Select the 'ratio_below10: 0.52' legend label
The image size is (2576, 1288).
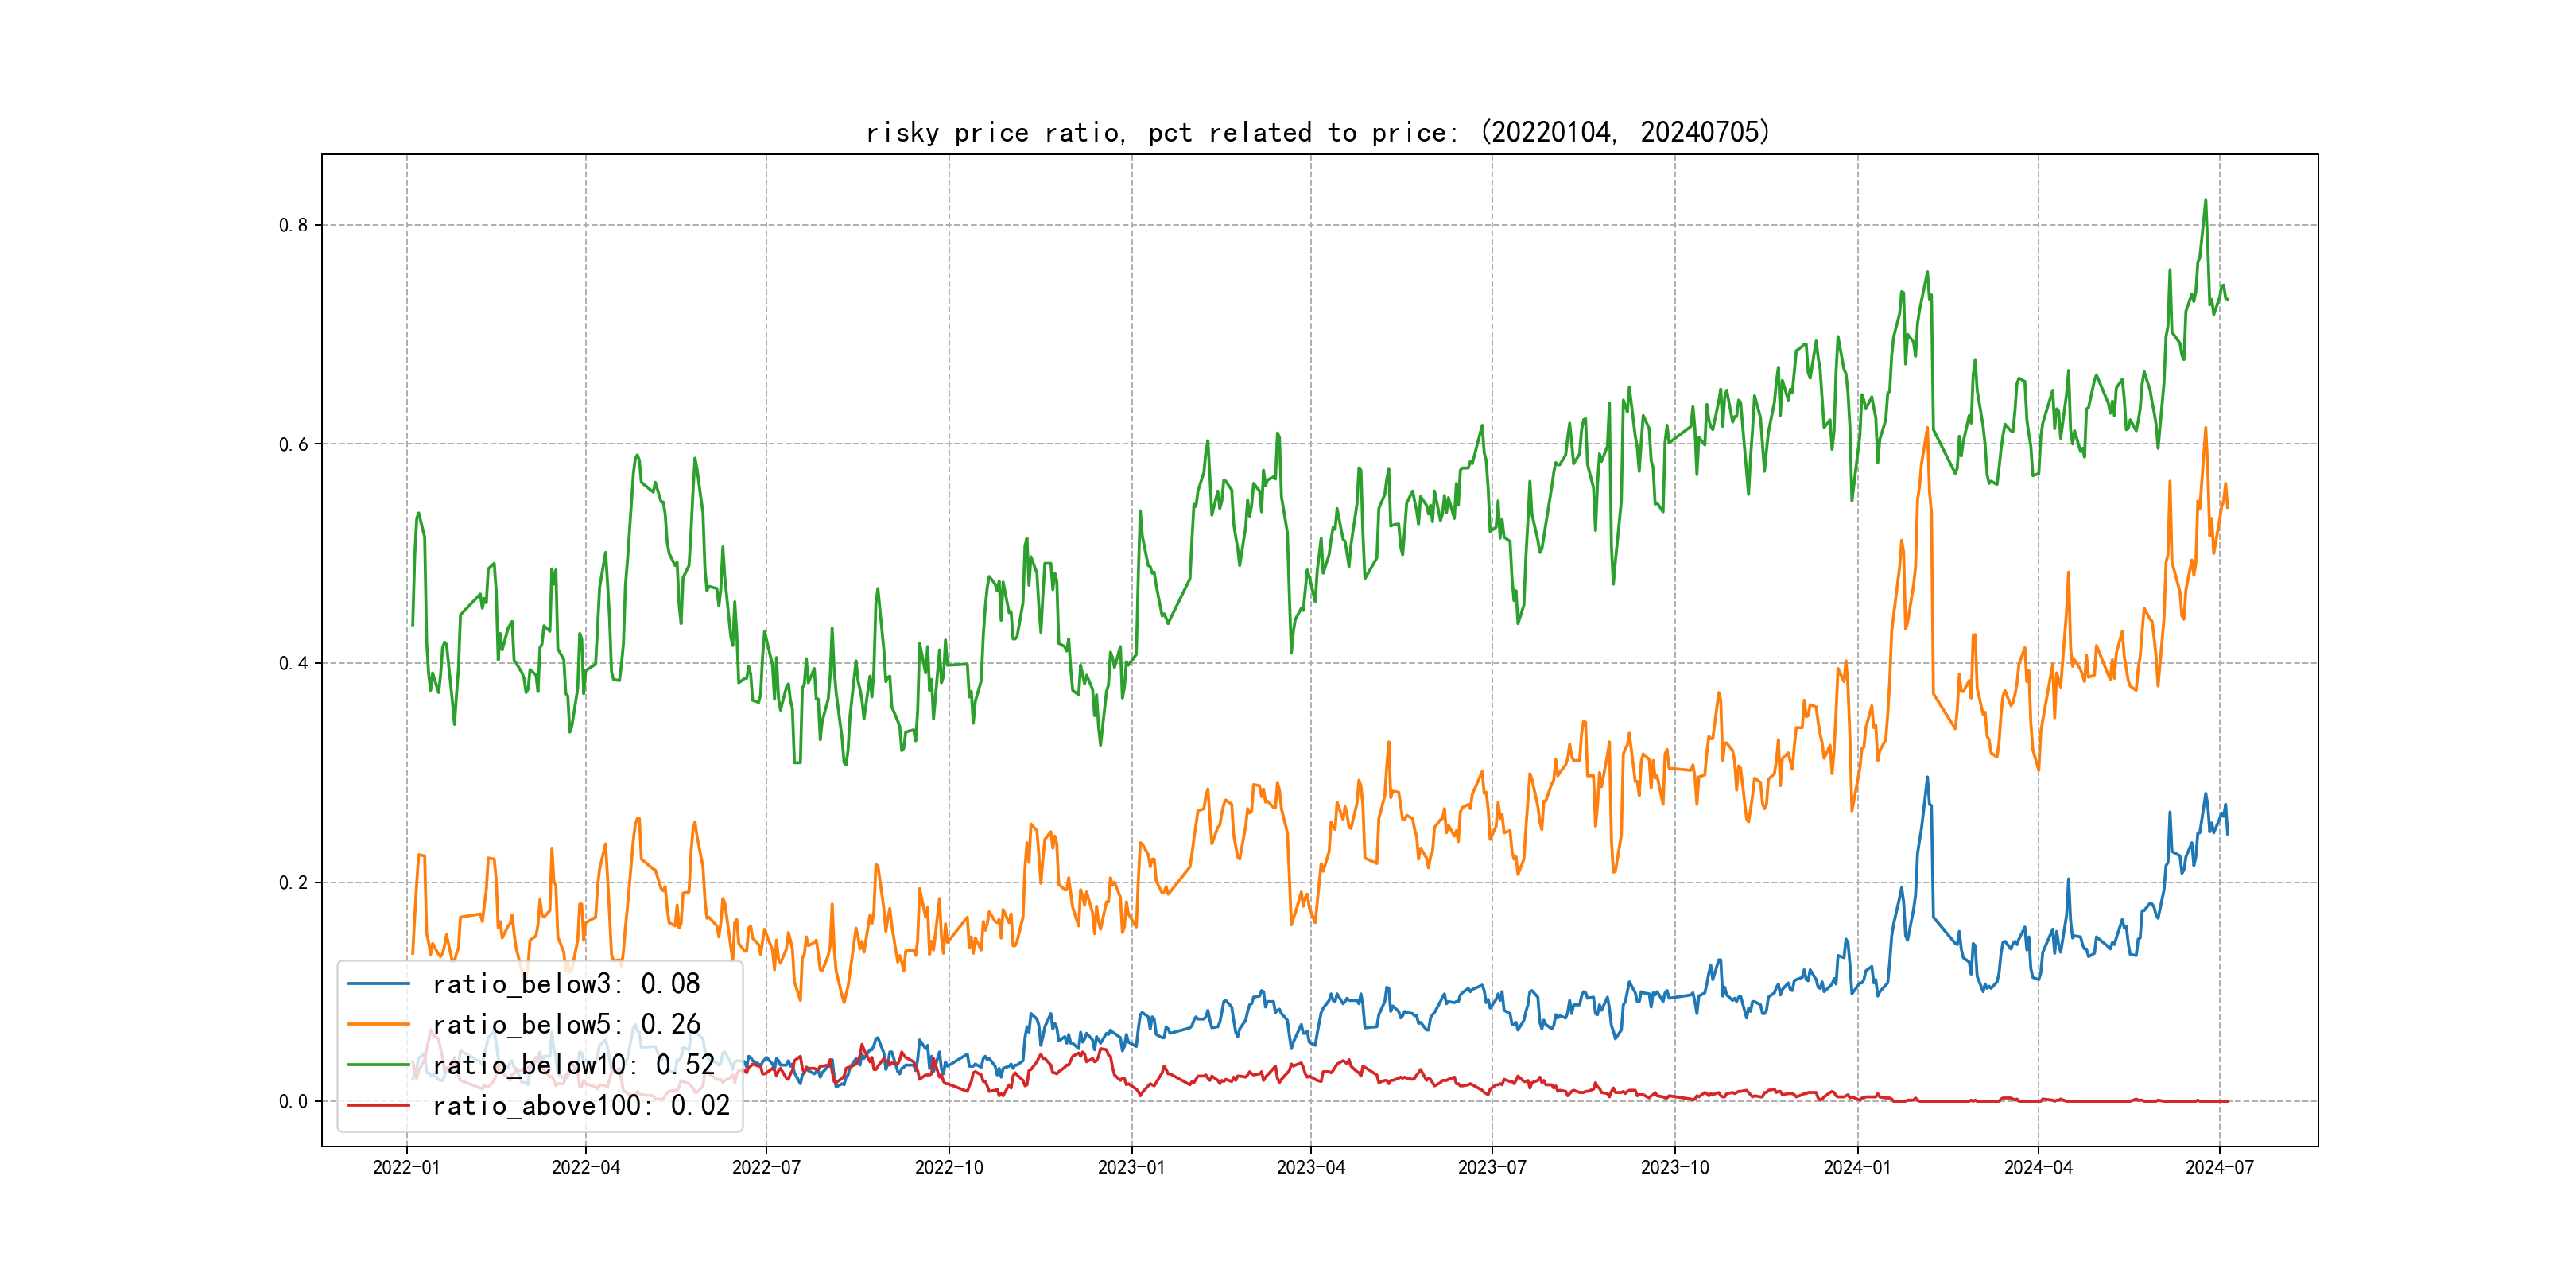(x=573, y=1065)
